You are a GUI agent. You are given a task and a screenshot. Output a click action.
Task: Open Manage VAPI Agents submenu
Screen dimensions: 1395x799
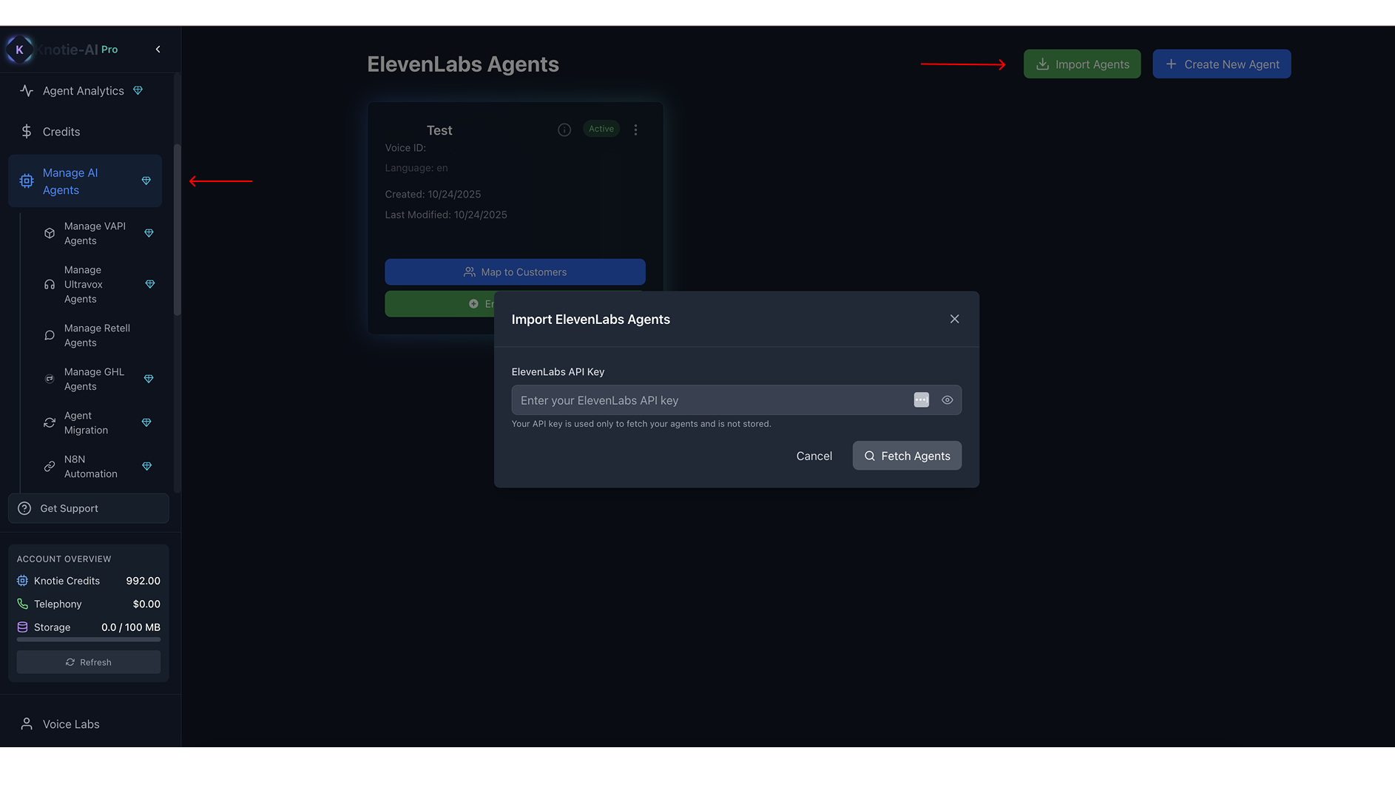[95, 234]
